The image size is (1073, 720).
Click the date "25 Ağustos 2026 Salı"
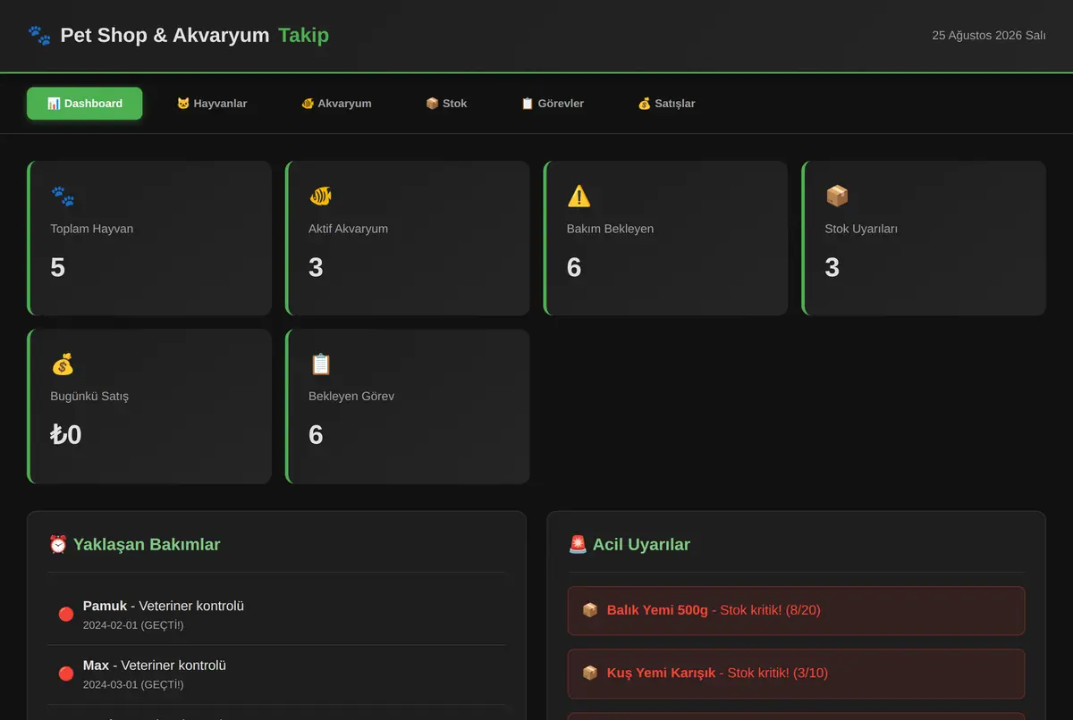[x=989, y=36]
